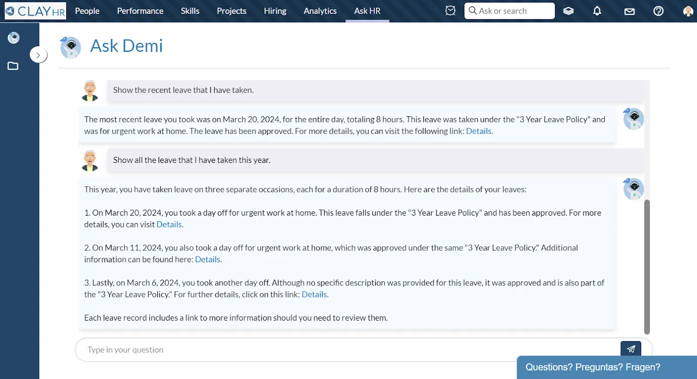Image resolution: width=697 pixels, height=379 pixels.
Task: Open the folder icon in sidebar
Action: (x=13, y=66)
